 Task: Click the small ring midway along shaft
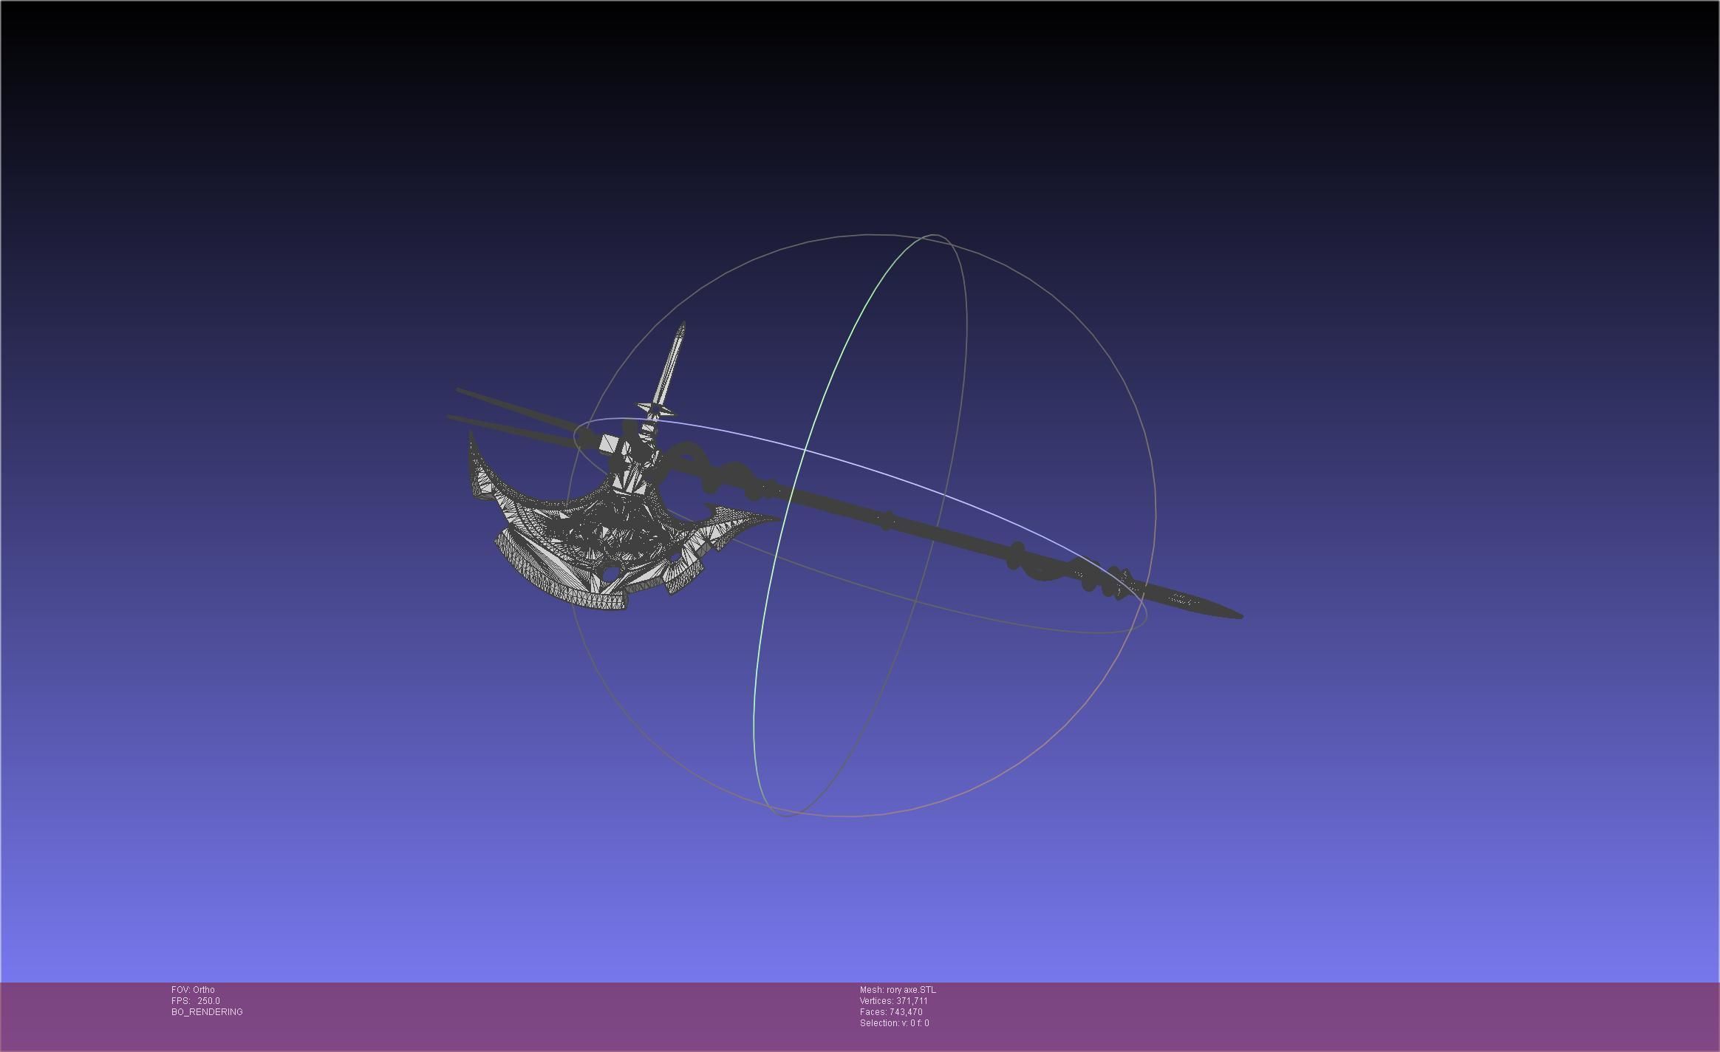click(887, 520)
